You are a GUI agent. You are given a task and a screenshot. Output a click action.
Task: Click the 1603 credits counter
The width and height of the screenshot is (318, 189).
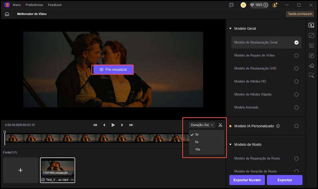[259, 5]
